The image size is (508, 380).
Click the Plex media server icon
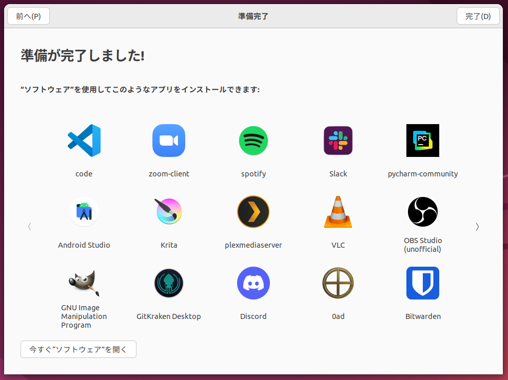coord(253,212)
